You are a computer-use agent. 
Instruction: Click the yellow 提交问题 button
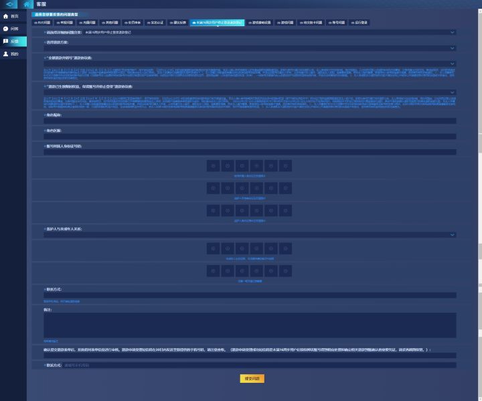tap(252, 378)
